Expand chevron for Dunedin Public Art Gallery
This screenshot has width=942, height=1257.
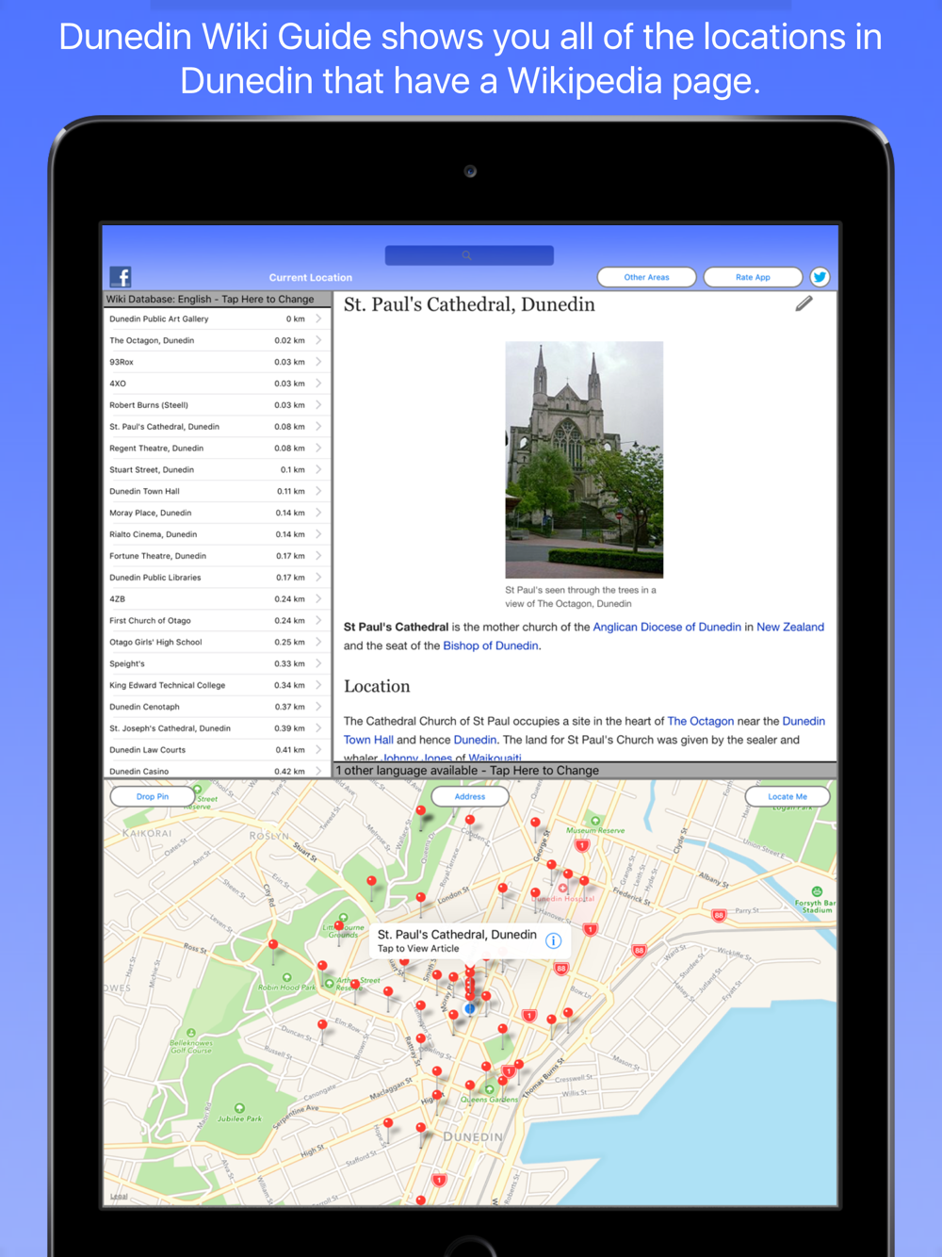318,318
